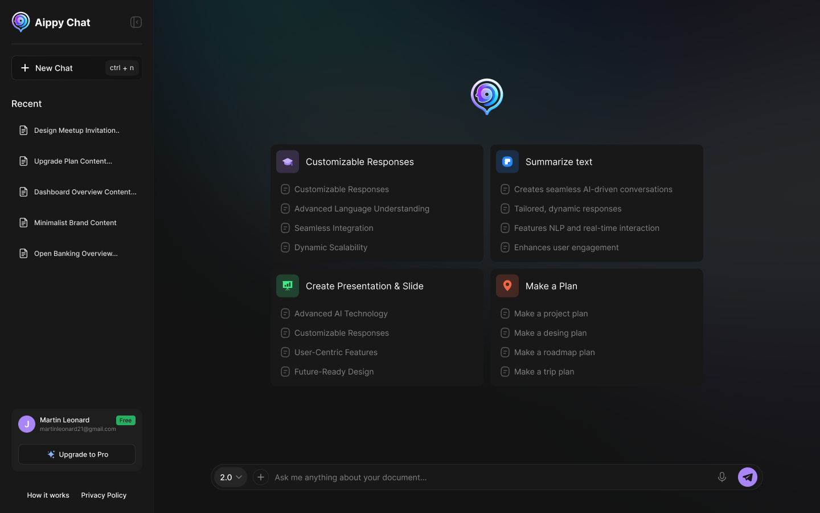
Task: Click the chat icon beside Dynamic Scalability
Action: click(285, 247)
